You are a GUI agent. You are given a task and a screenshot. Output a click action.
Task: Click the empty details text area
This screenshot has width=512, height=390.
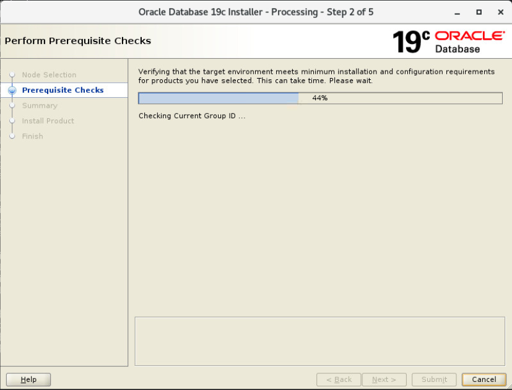click(319, 341)
